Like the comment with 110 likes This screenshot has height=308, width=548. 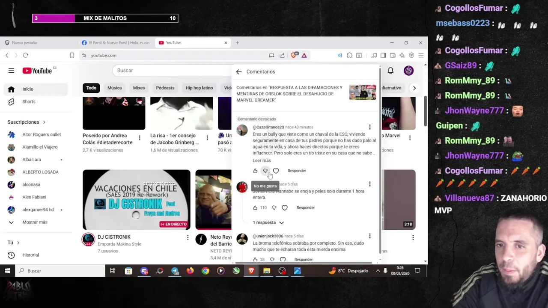click(255, 208)
